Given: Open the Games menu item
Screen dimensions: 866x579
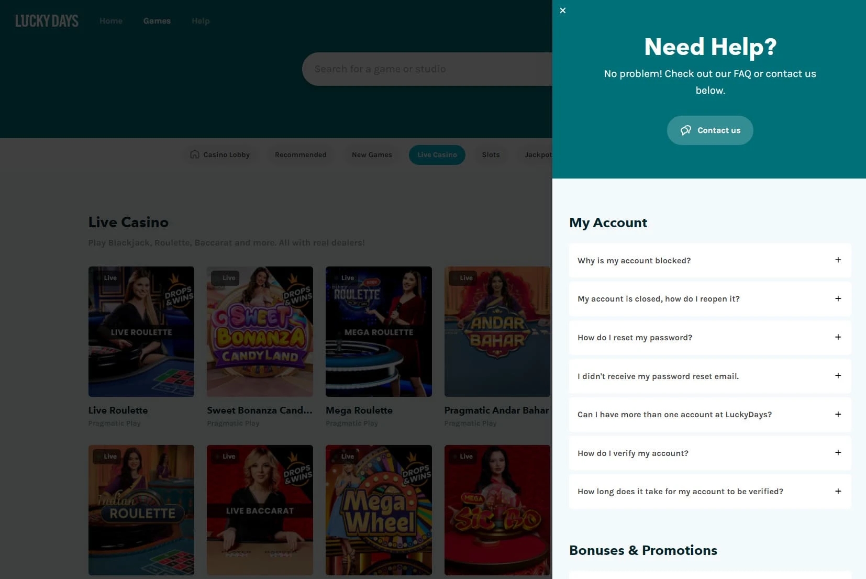Looking at the screenshot, I should [x=157, y=21].
